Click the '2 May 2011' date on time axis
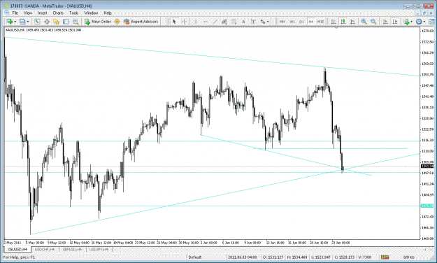 point(13,243)
